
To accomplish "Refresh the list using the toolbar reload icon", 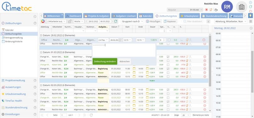I will tap(116, 21).
